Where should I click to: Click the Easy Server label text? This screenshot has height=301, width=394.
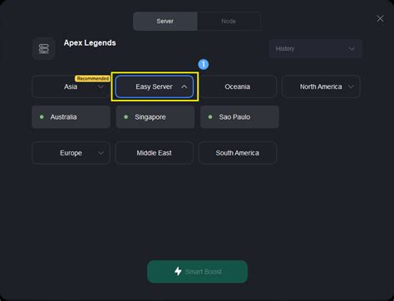point(154,86)
